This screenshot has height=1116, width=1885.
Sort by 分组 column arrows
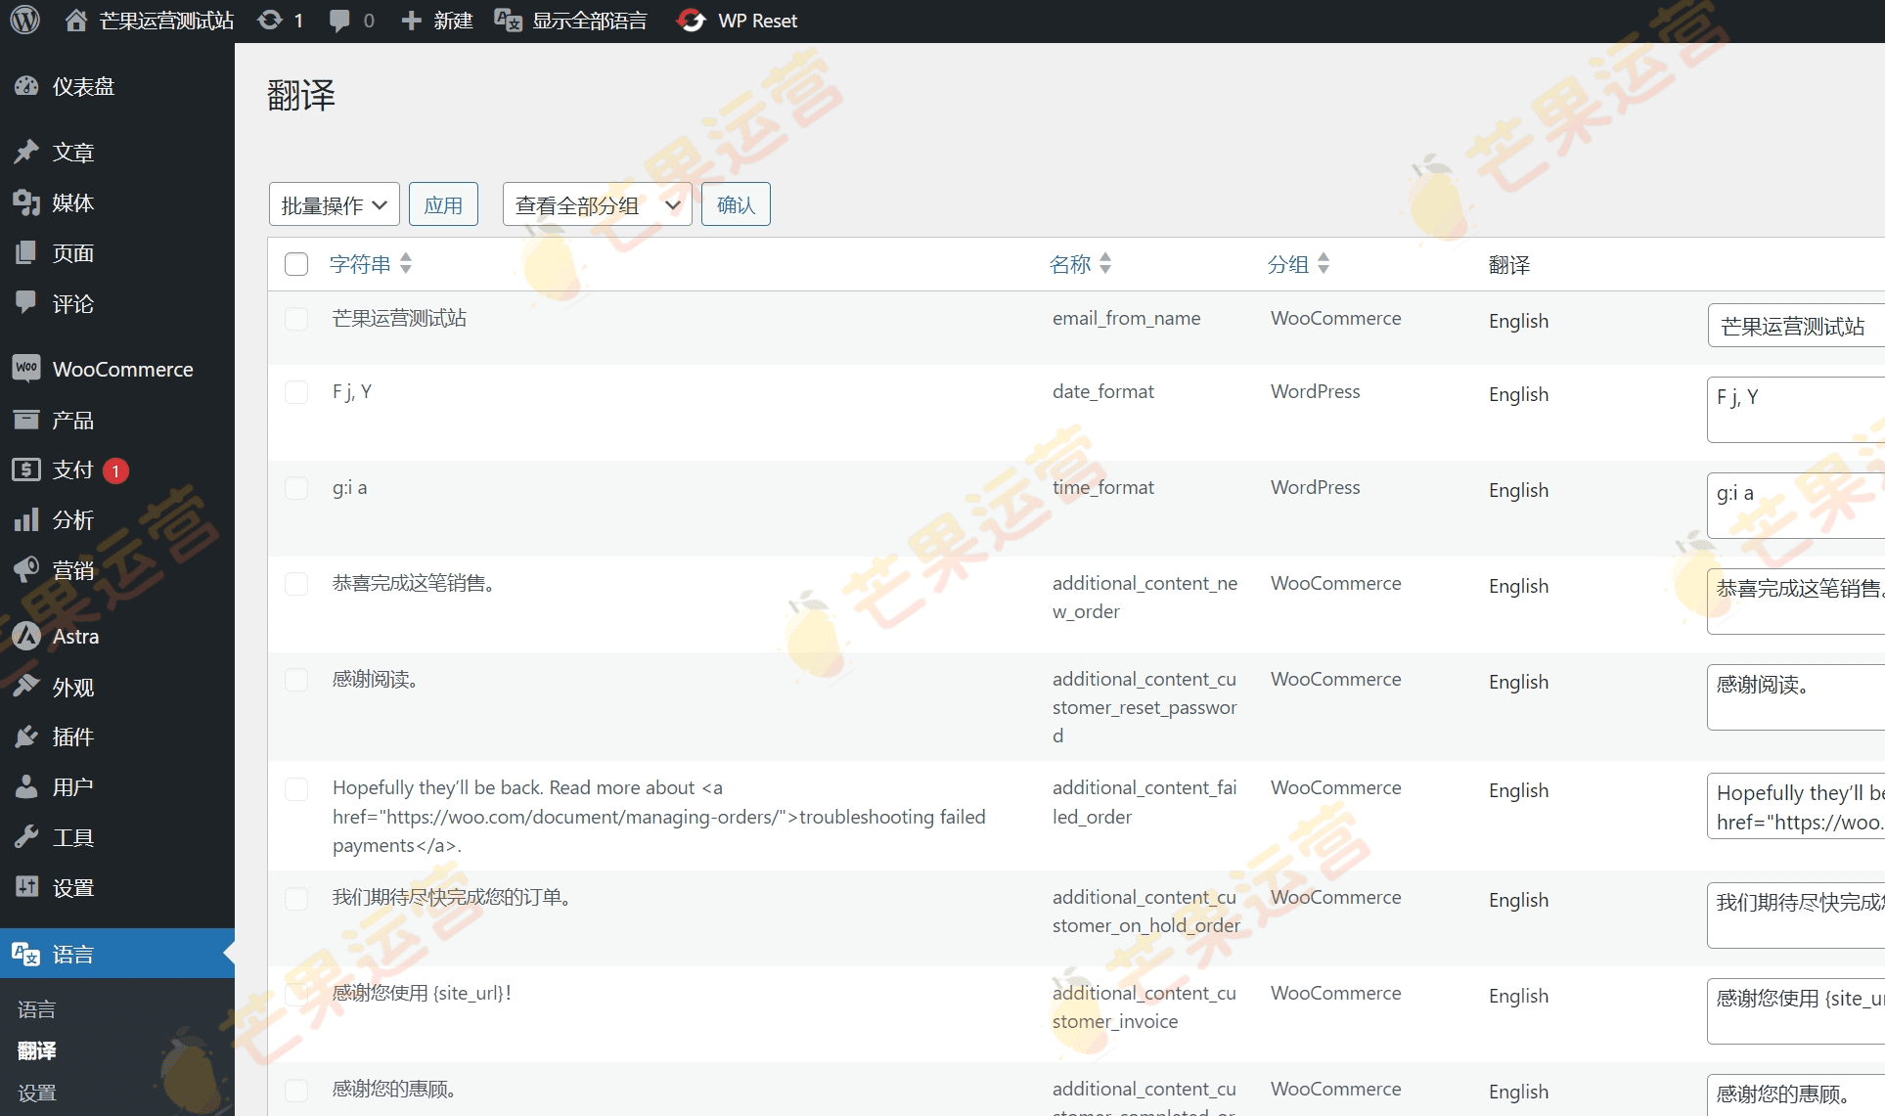(x=1324, y=263)
